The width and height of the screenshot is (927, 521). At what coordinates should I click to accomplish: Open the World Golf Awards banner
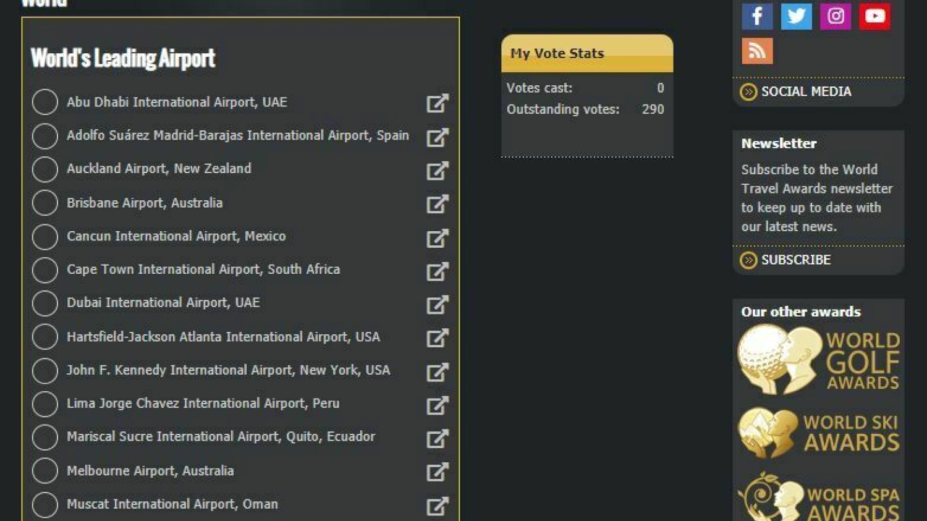pyautogui.click(x=819, y=360)
